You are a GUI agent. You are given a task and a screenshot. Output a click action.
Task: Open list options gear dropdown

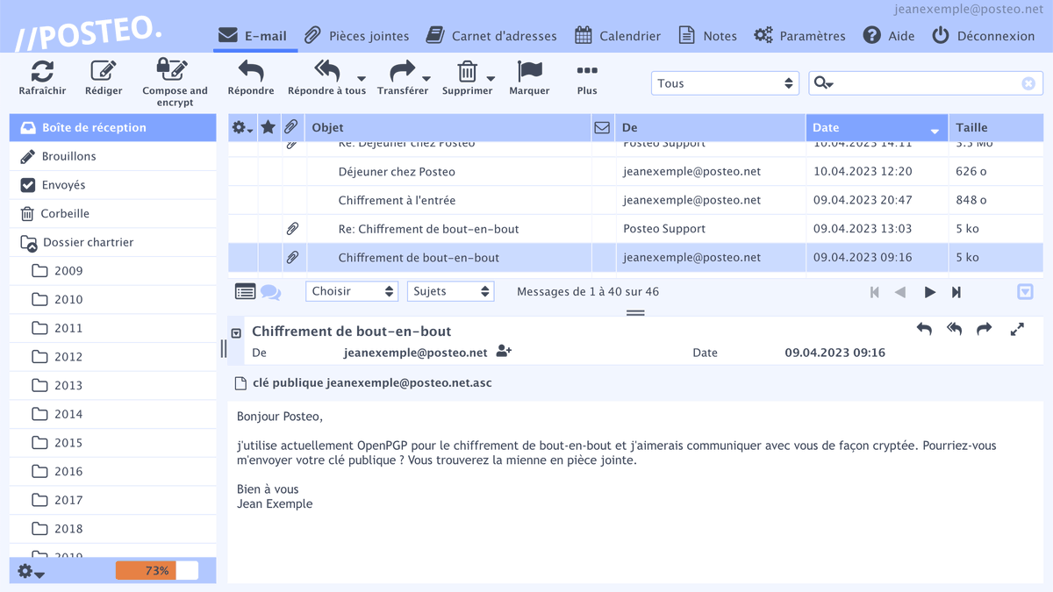[242, 128]
